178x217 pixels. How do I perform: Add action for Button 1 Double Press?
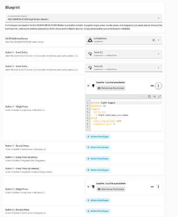pyautogui.click(x=98, y=147)
